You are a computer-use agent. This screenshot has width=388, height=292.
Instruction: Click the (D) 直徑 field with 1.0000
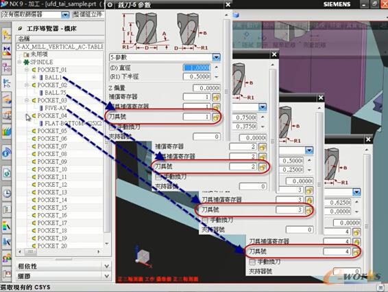(197, 68)
